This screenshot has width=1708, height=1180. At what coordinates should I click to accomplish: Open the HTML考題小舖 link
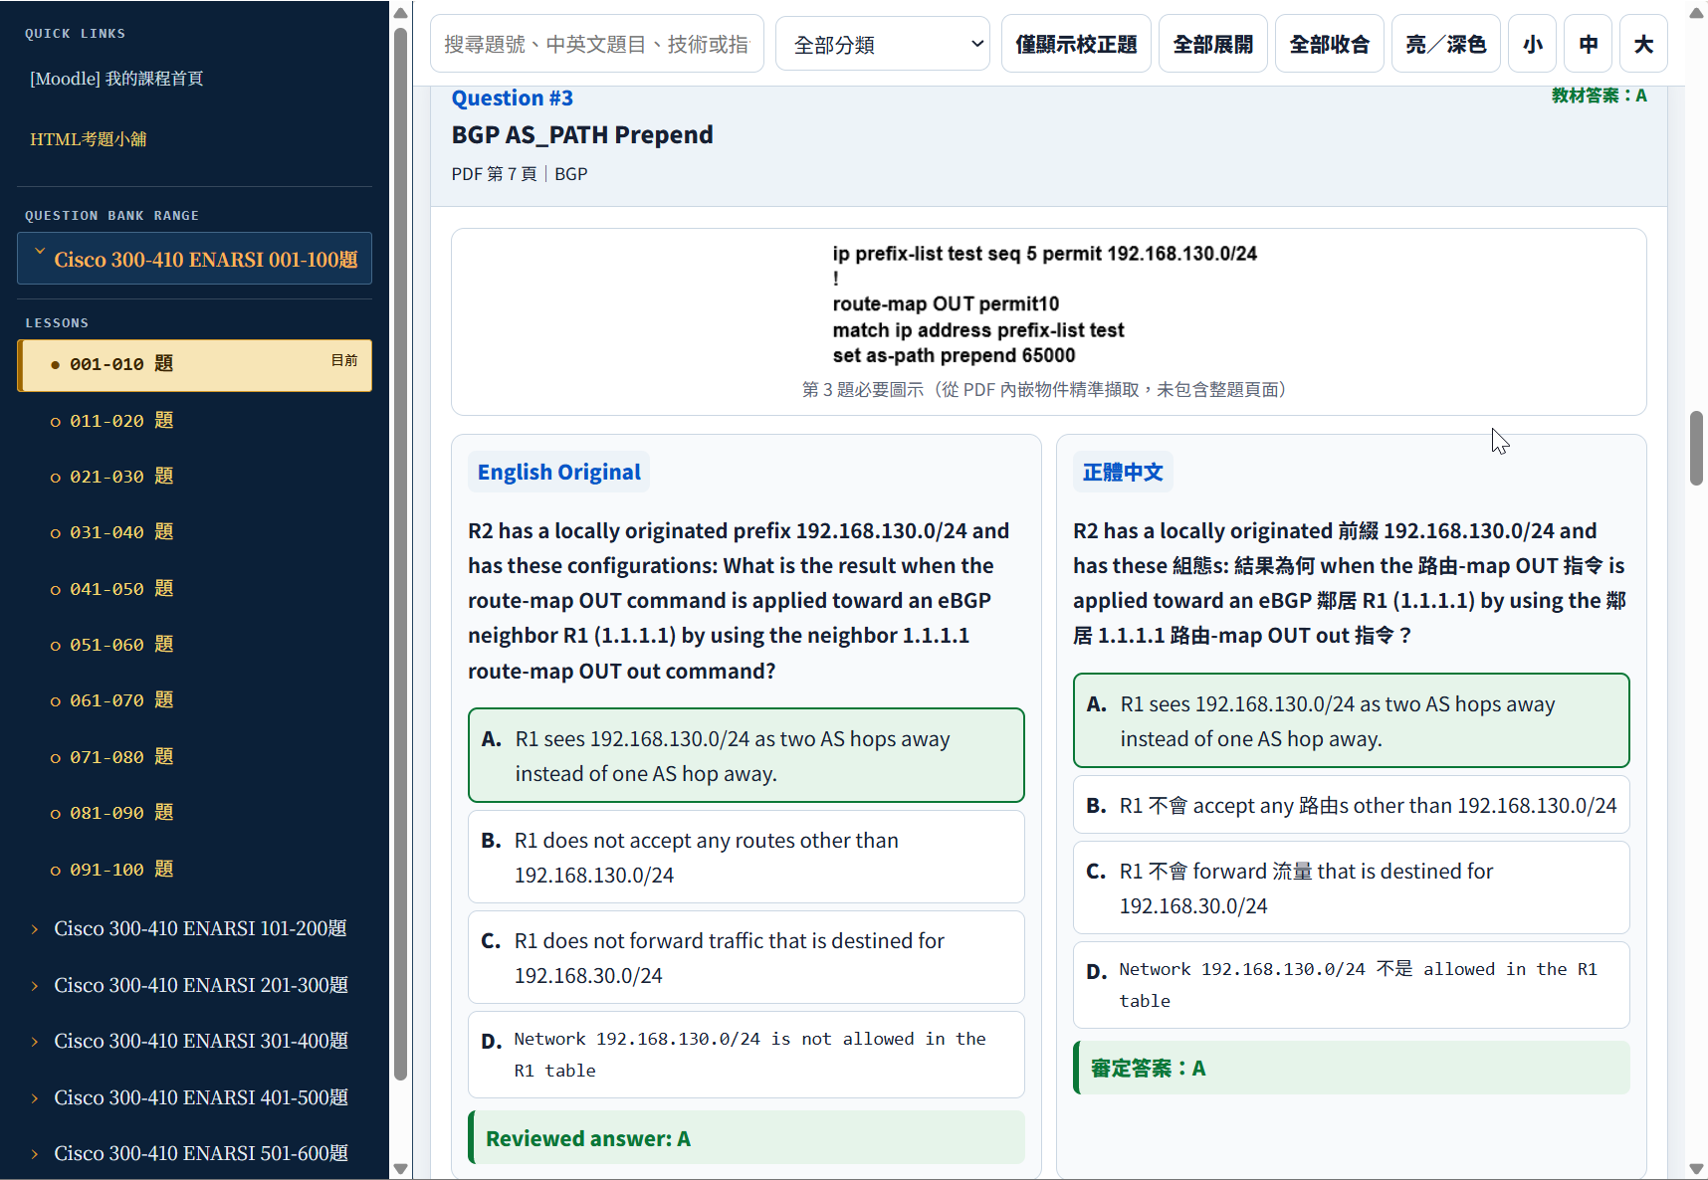(x=88, y=139)
